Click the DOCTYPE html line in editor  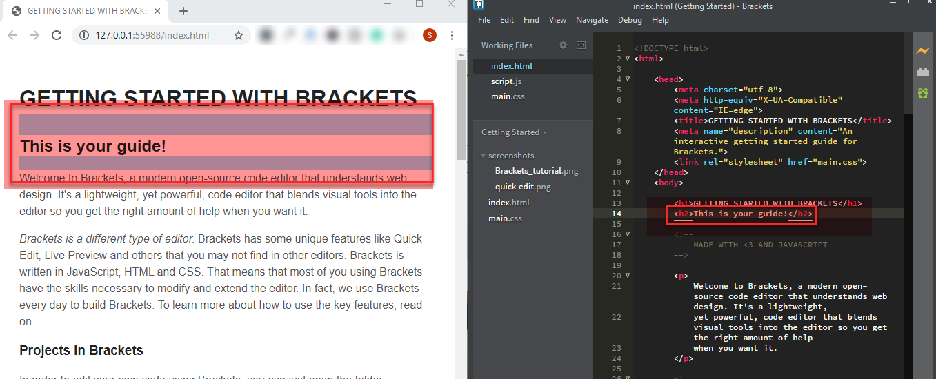tap(670, 48)
